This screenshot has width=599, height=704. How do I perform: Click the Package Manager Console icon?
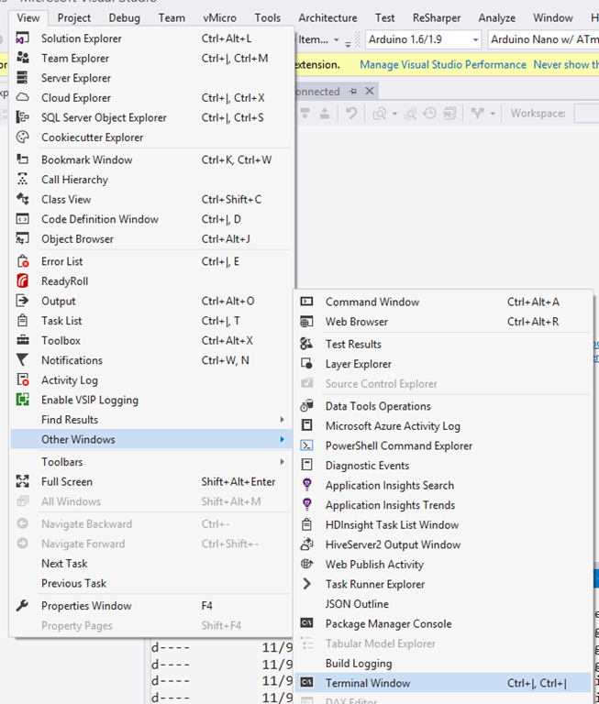coord(307,624)
